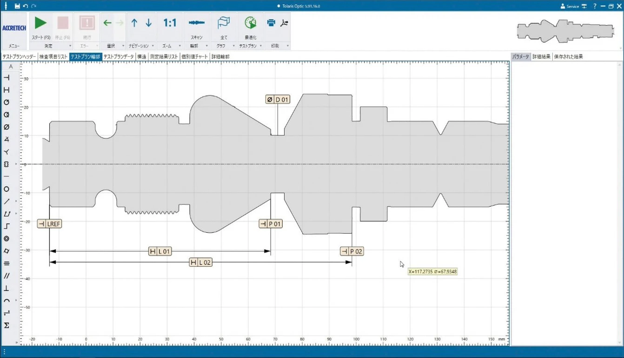624x358 pixels.
Task: Click the save disk icon in title bar
Action: (x=17, y=6)
